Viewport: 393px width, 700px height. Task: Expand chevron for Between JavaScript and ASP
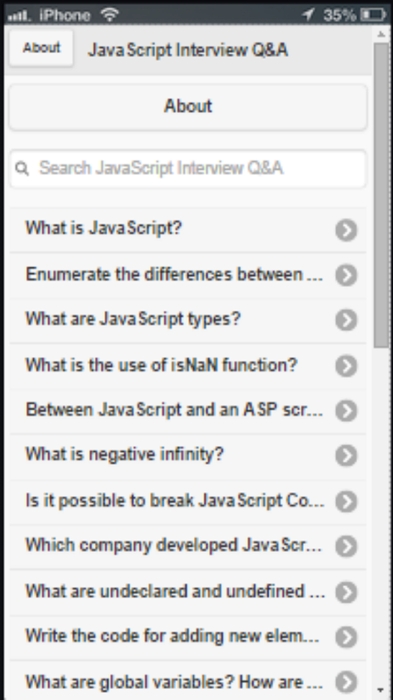coord(346,411)
